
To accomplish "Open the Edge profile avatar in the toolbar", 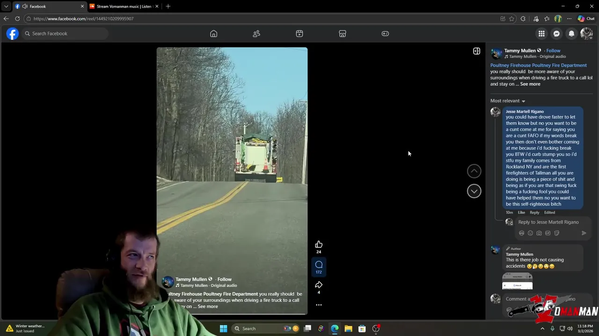I will [x=558, y=19].
